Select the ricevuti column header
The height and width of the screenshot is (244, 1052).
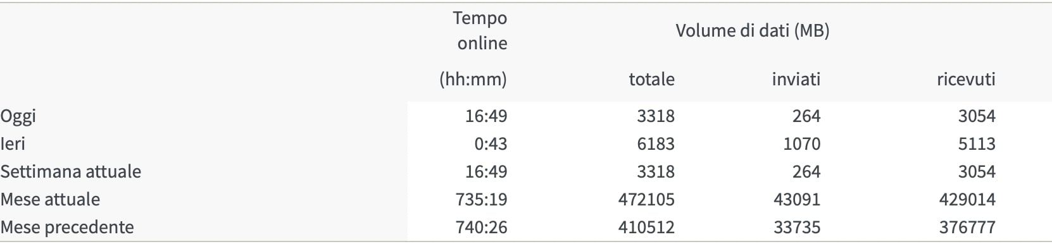(x=966, y=79)
